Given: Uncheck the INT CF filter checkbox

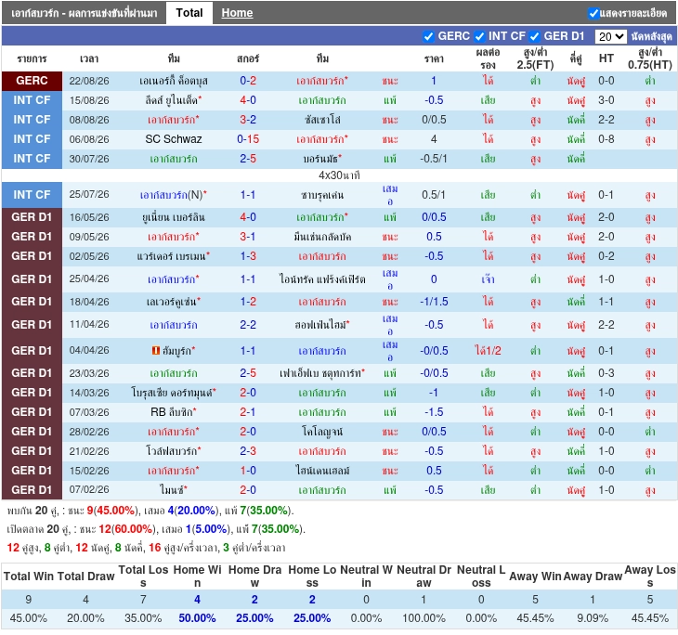Looking at the screenshot, I should click(479, 37).
